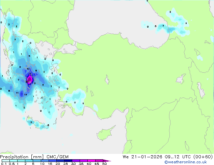This screenshot has width=214, height=165.
Task: Click the legend label '25'
Action: point(65,164)
